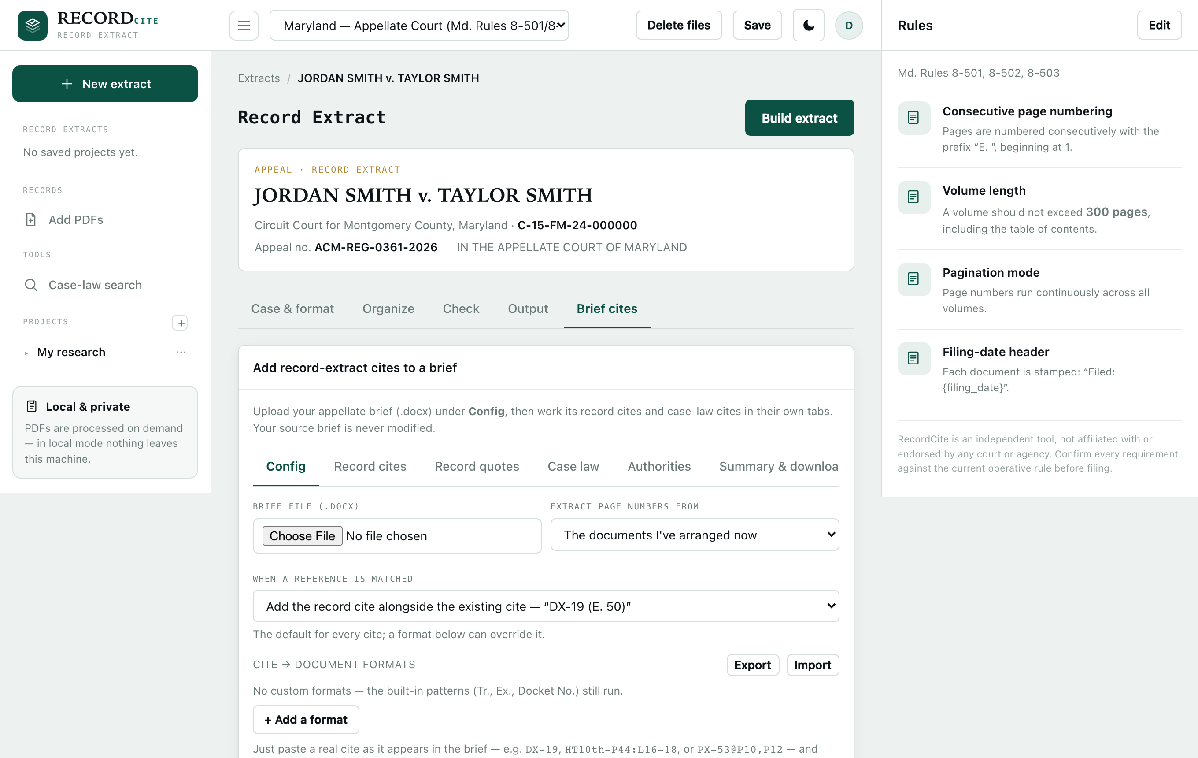The height and width of the screenshot is (758, 1198).
Task: Open Case-law search tool
Action: click(95, 285)
